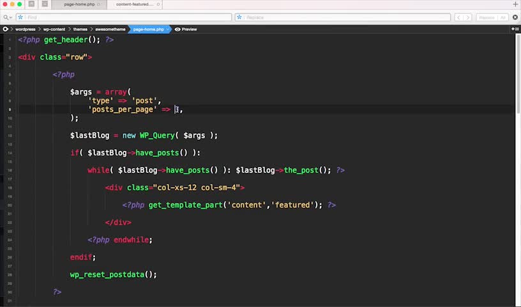Click the 'the_post' method text

[301, 170]
